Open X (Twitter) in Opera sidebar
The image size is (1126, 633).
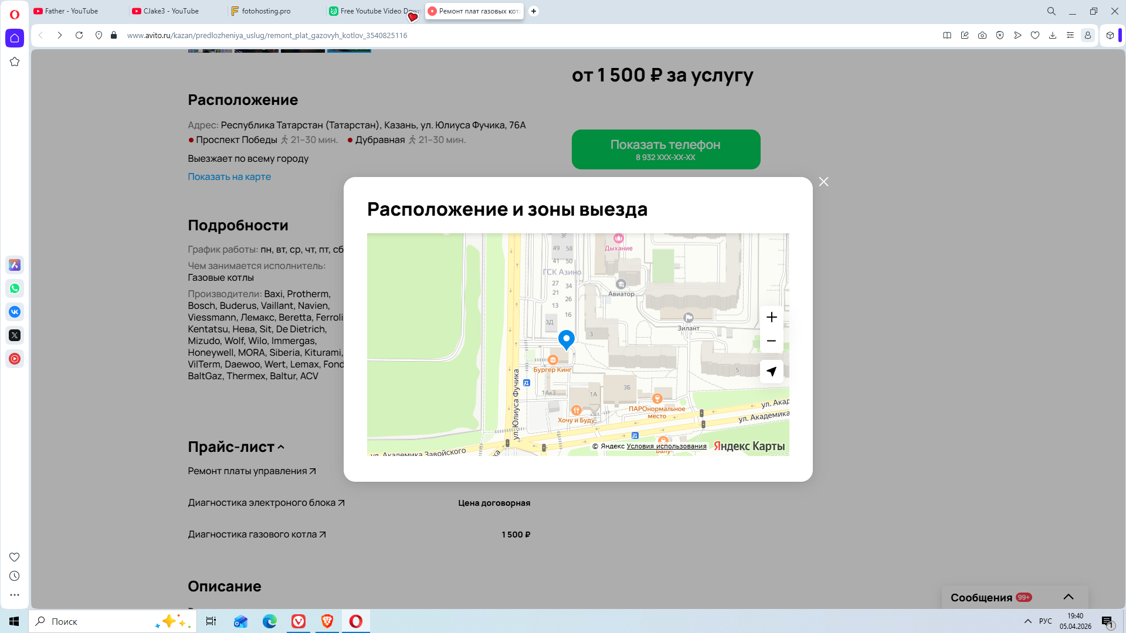pyautogui.click(x=15, y=335)
